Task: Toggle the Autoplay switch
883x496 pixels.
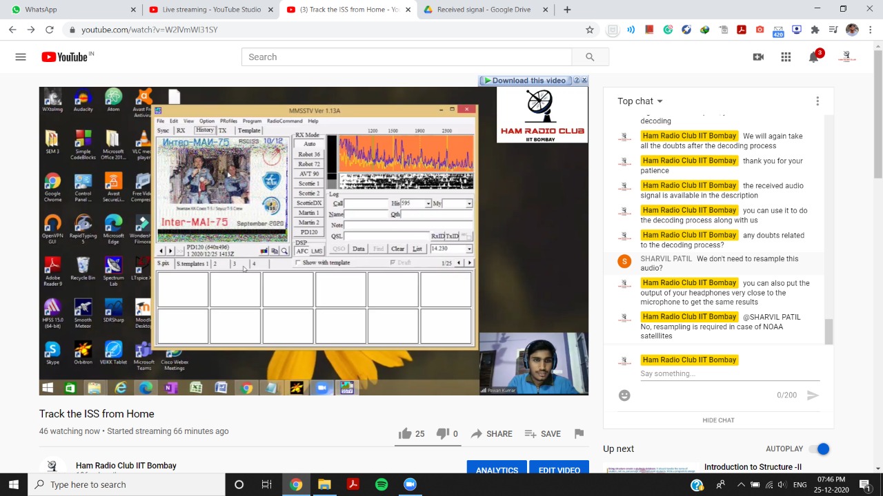Action: (x=819, y=449)
